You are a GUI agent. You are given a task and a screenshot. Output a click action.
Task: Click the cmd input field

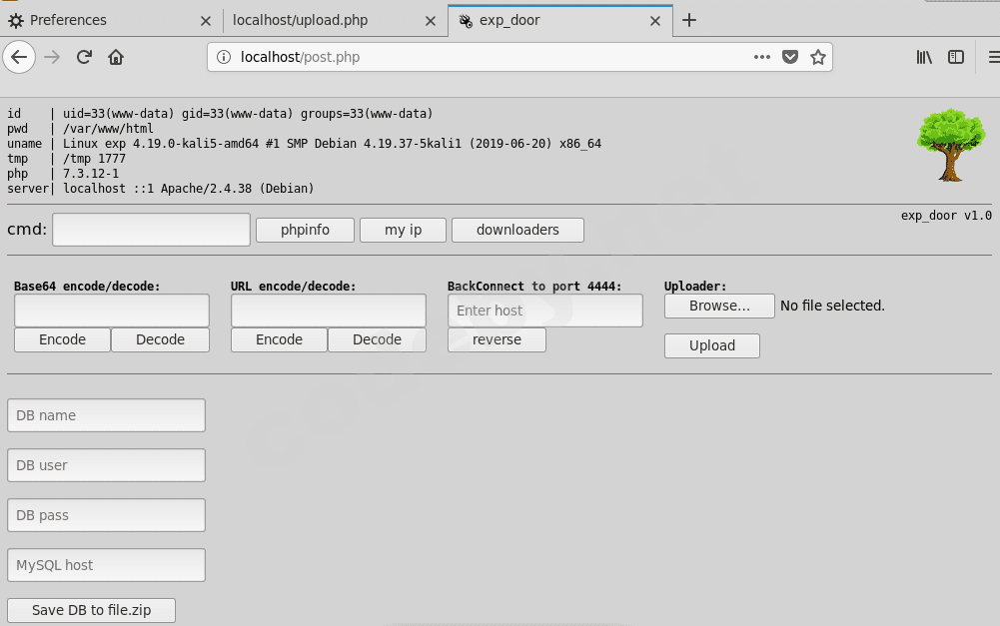[151, 230]
